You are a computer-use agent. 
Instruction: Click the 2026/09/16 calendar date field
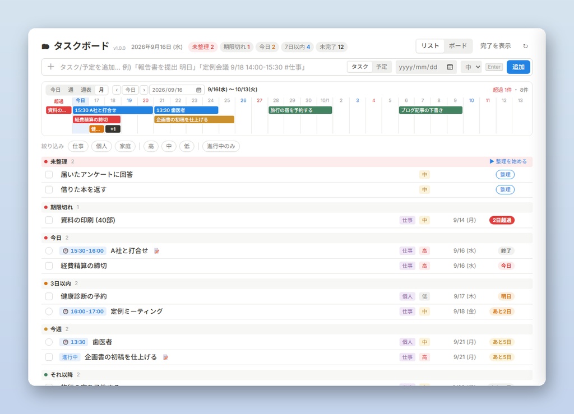(x=177, y=90)
